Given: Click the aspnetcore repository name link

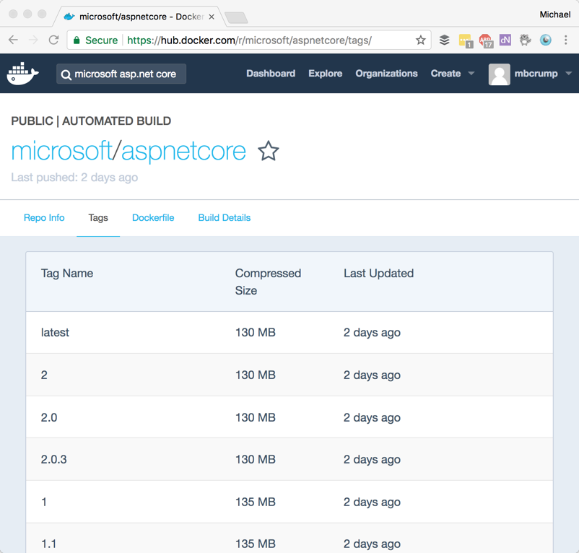Looking at the screenshot, I should tap(183, 152).
